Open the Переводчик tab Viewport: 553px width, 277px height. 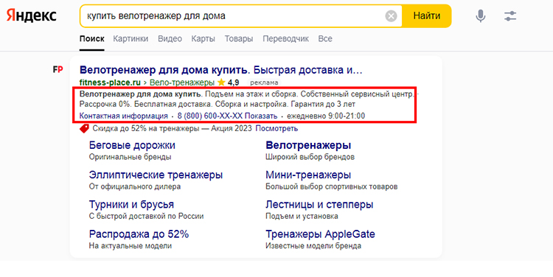coord(285,39)
